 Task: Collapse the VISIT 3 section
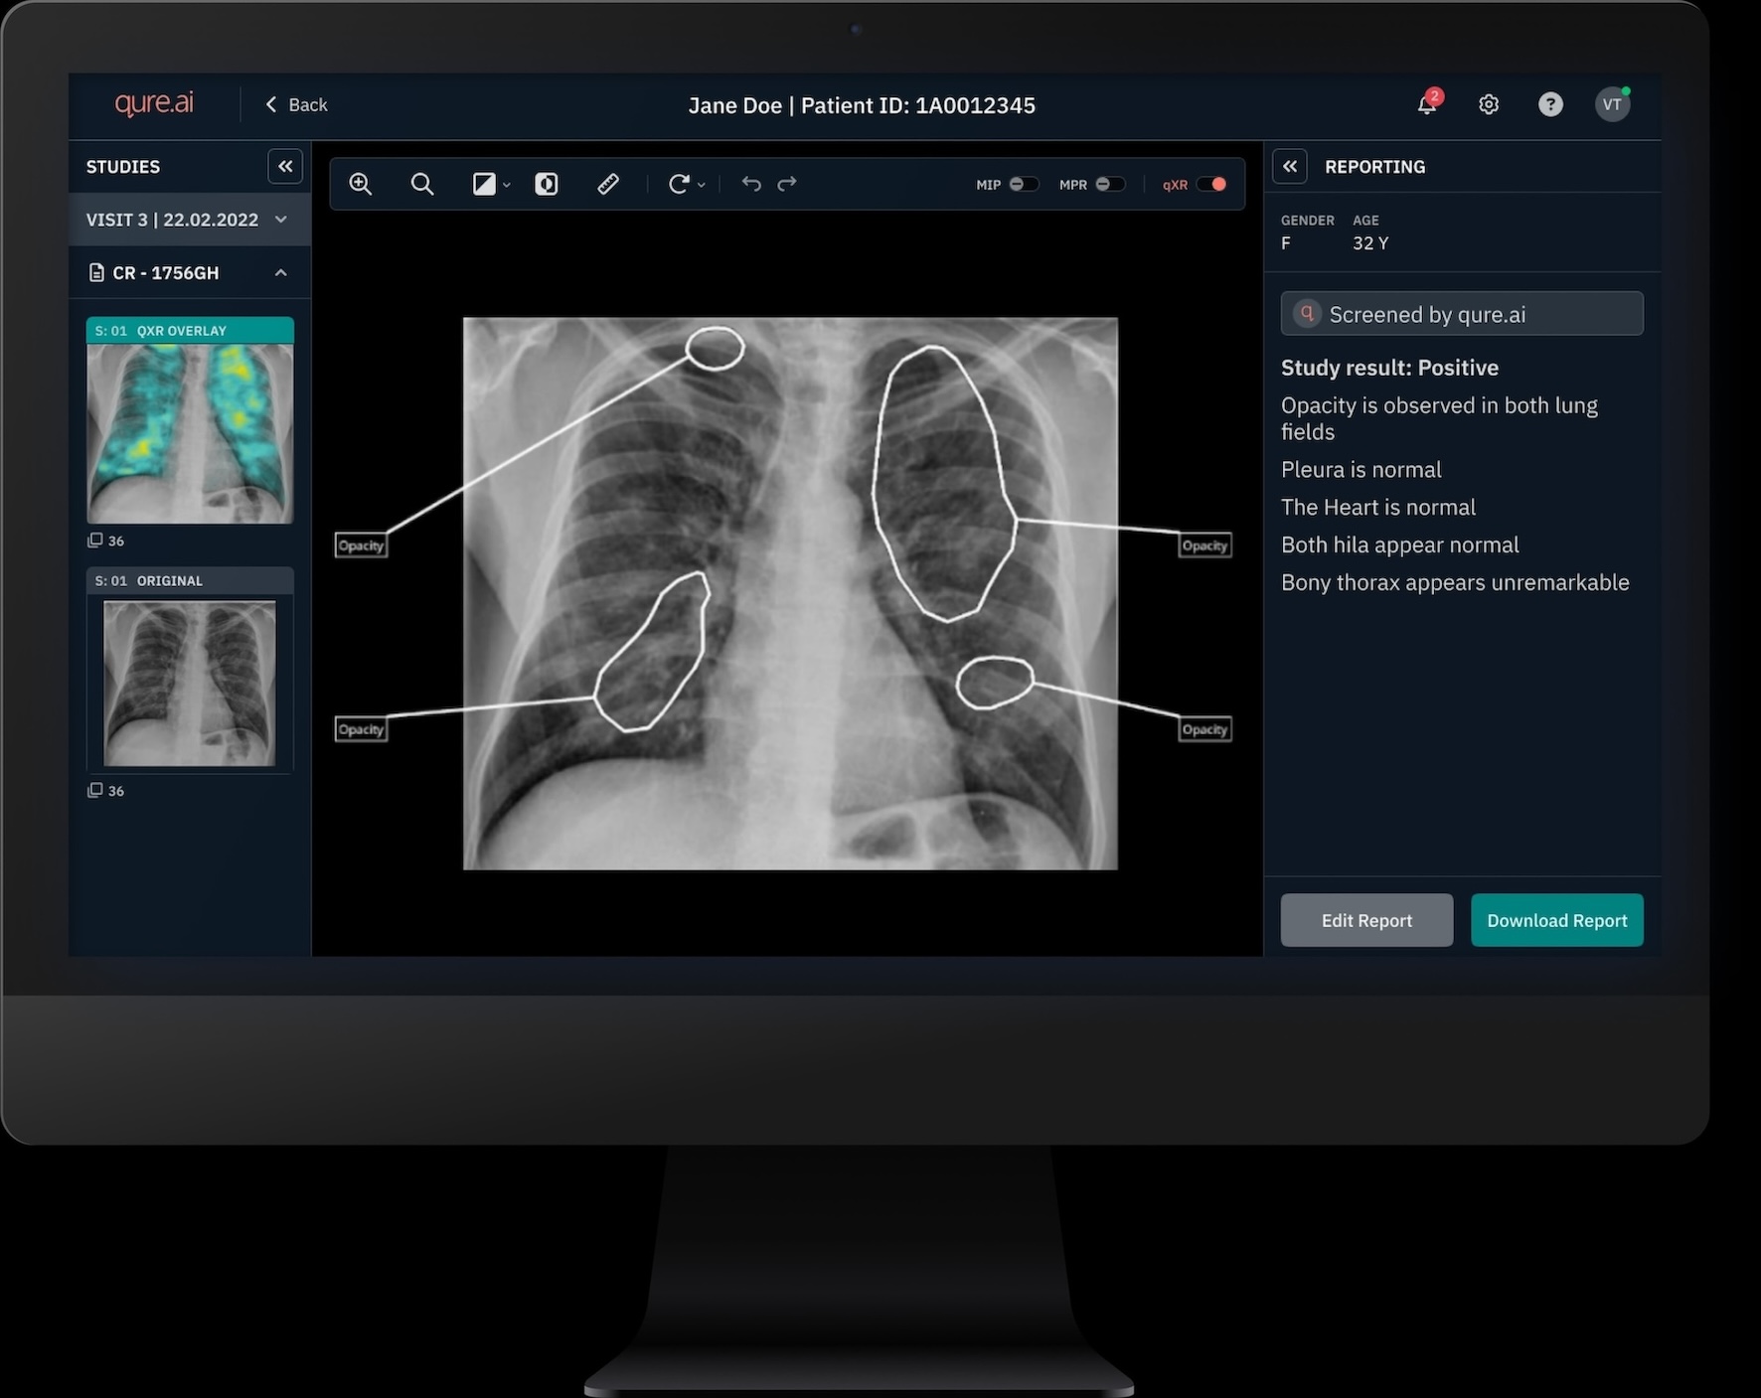coord(281,220)
